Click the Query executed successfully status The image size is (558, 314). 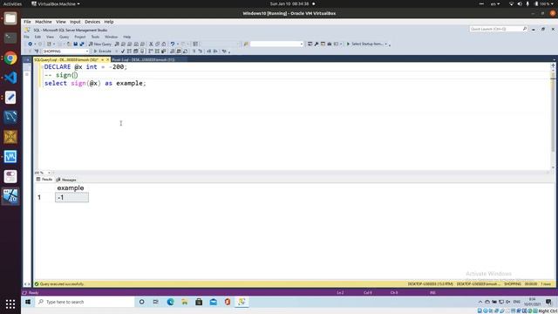(62, 284)
